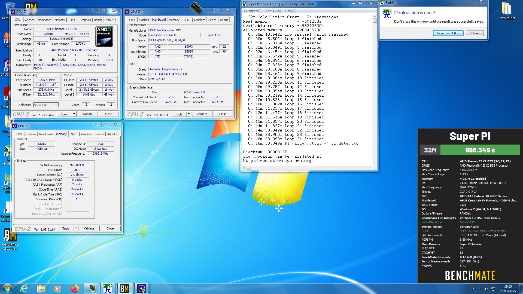Click the Bus Speed 276.91 MHz field
This screenshot has height=294, width=523.
click(46, 90)
